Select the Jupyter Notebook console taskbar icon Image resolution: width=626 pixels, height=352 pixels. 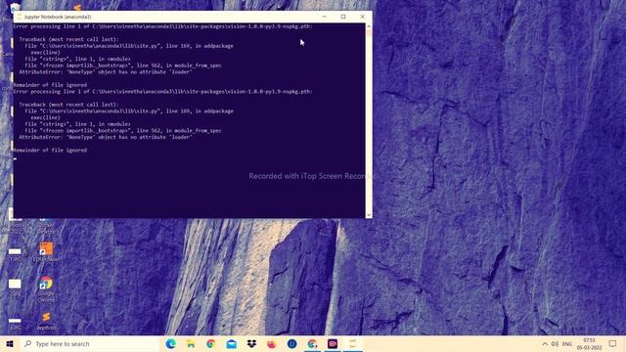click(353, 343)
